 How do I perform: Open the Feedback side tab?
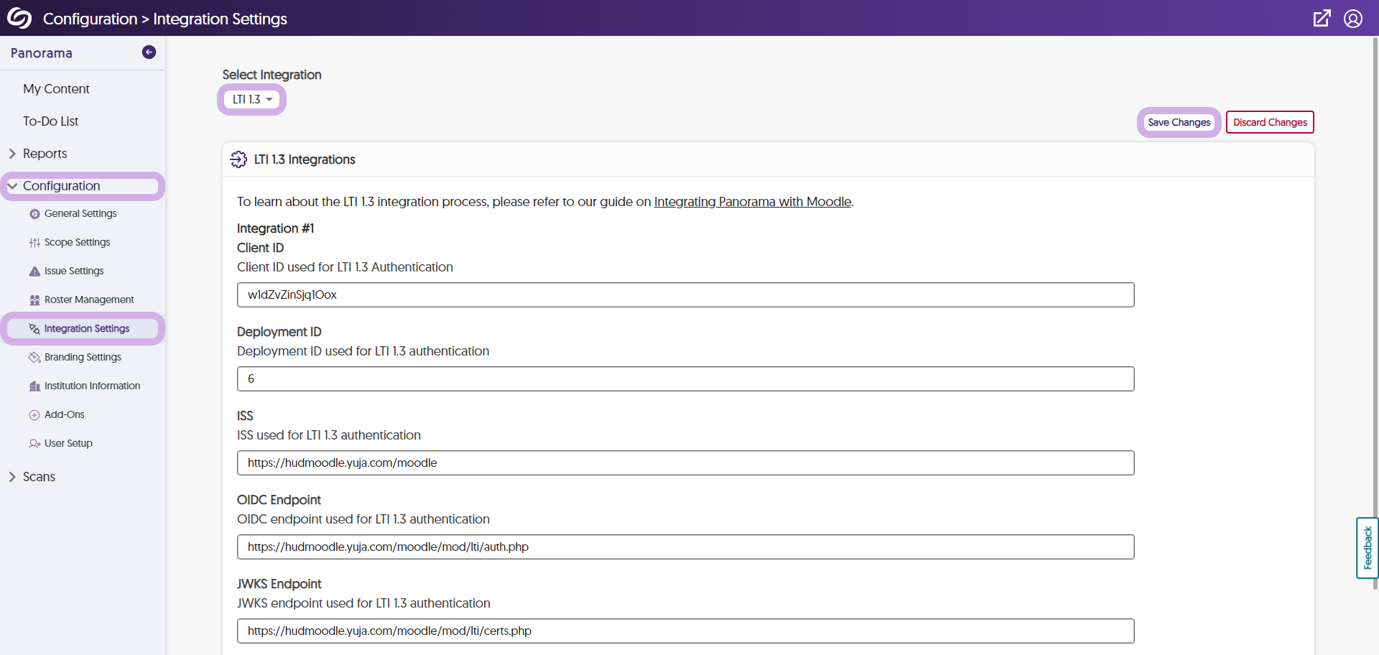pos(1367,548)
